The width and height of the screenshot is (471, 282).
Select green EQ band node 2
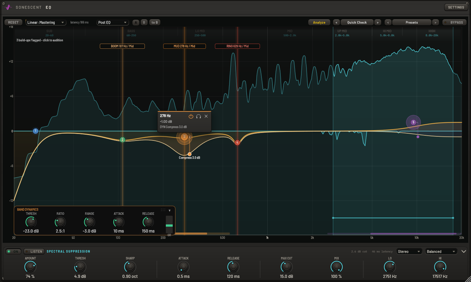click(x=122, y=139)
